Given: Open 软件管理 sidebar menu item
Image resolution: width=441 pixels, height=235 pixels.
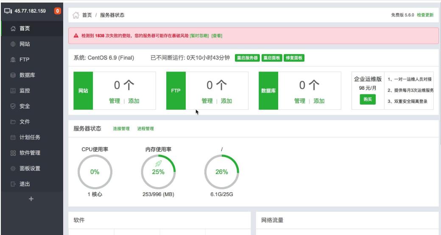Looking at the screenshot, I should (32, 153).
